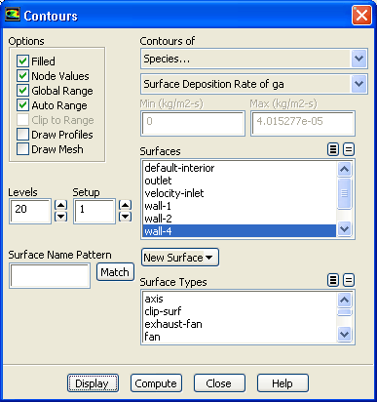The image size is (377, 402).
Task: Click the Levels input field
Action: pyautogui.click(x=30, y=211)
